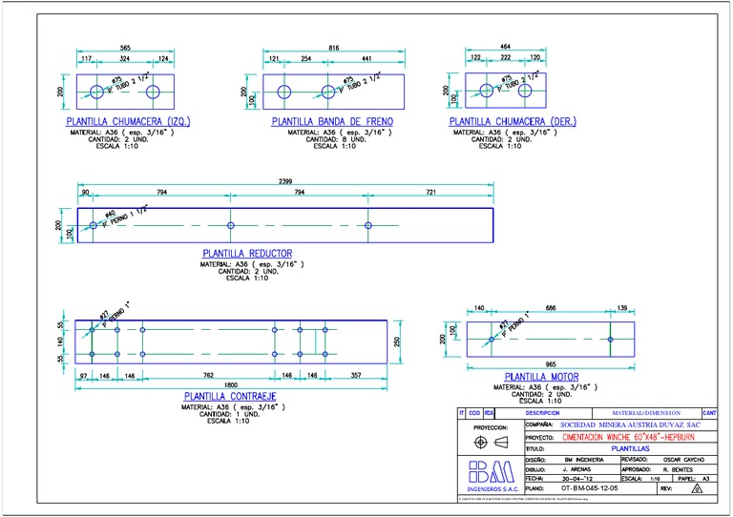Click the 686 dimension value
Image resolution: width=733 pixels, height=517 pixels.
[551, 308]
